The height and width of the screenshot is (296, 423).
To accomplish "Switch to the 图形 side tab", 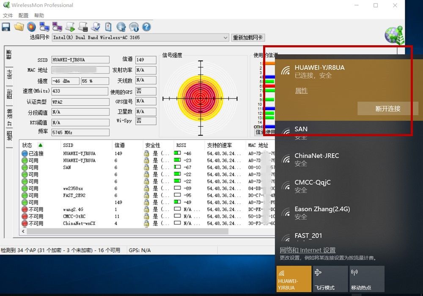I will pos(9,94).
